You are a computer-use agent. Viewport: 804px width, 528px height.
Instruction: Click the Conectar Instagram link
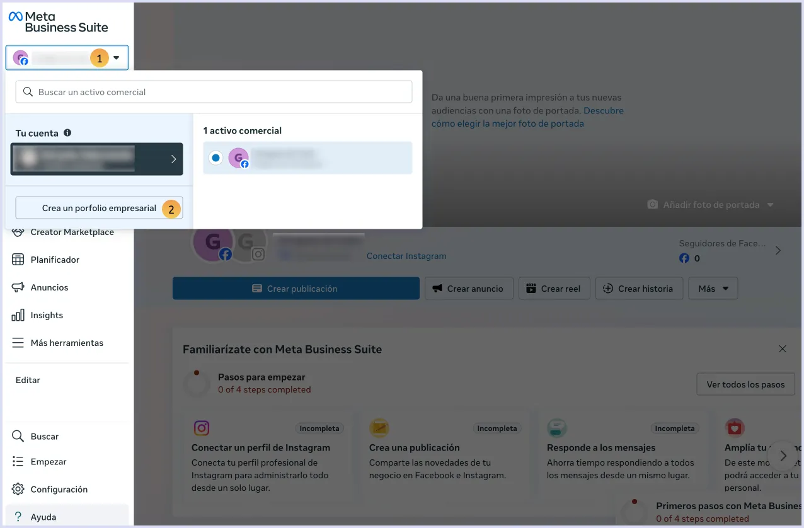pos(406,256)
